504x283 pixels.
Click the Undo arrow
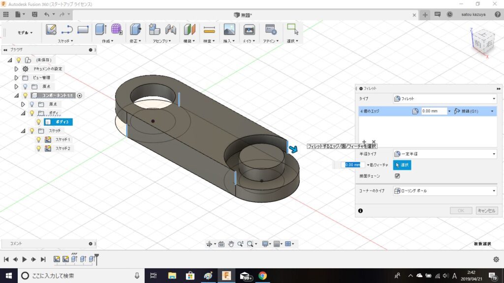click(47, 14)
